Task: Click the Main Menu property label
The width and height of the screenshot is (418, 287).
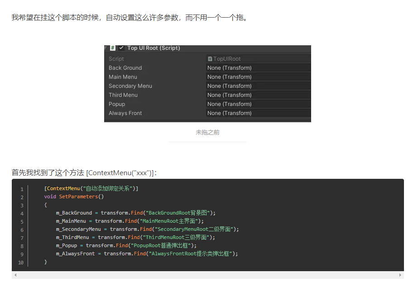Action: tap(123, 77)
